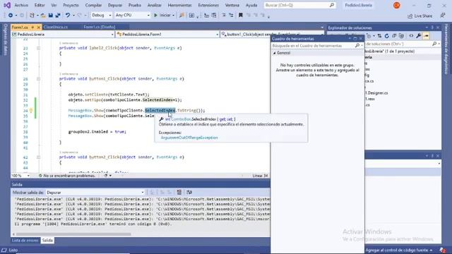
Task: Collapse the label2_Click method outline
Action: [x=38, y=48]
